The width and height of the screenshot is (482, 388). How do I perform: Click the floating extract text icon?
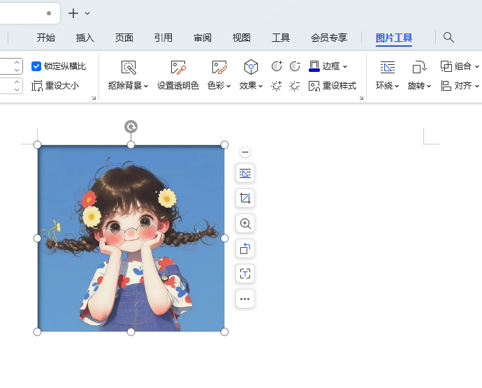tap(245, 274)
